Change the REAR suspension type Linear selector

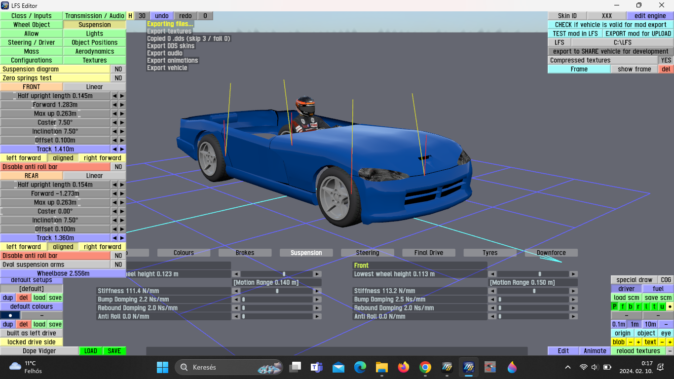(95, 176)
